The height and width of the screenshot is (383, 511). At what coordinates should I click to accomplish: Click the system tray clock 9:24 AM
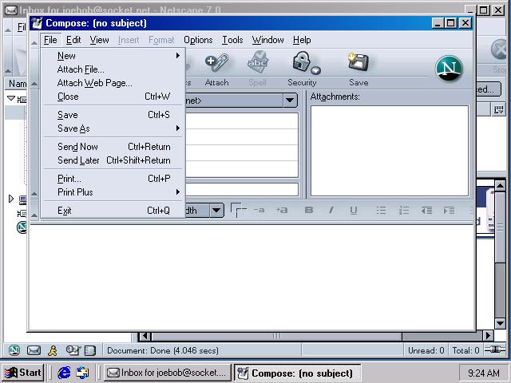484,373
